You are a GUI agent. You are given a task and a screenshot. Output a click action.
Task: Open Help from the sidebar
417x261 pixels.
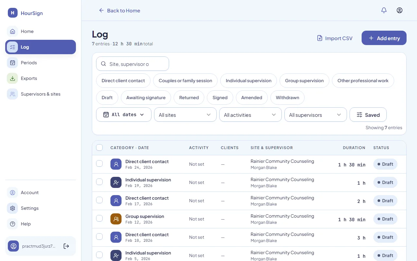coord(40,224)
